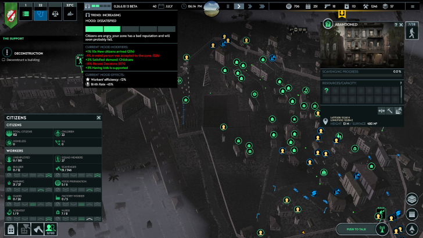
Task: Set Scavenger priority to highest
Action: 97,175
